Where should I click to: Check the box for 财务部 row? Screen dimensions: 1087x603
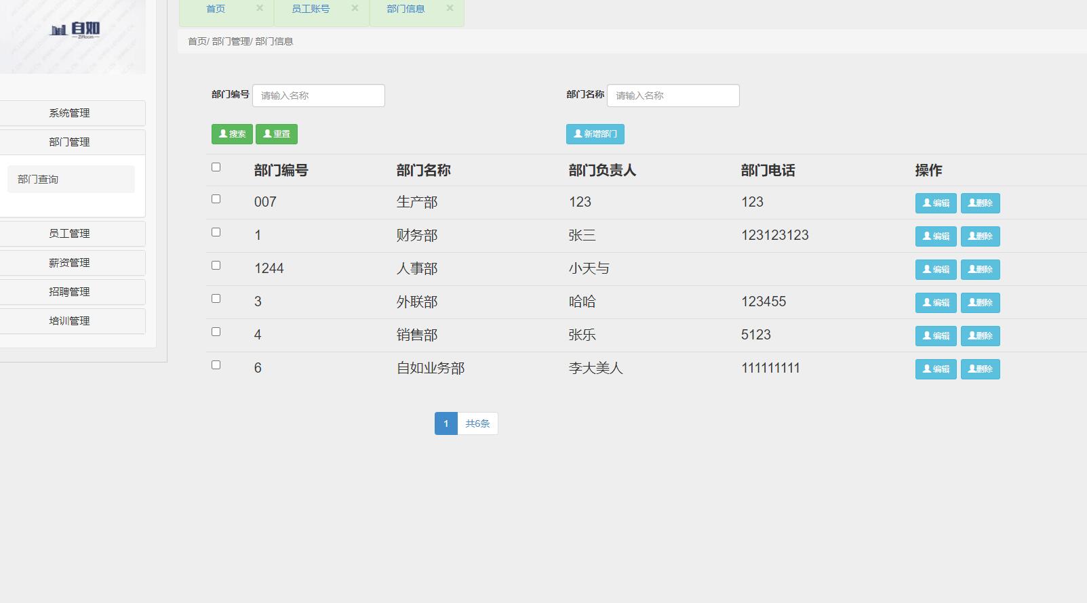tap(216, 232)
